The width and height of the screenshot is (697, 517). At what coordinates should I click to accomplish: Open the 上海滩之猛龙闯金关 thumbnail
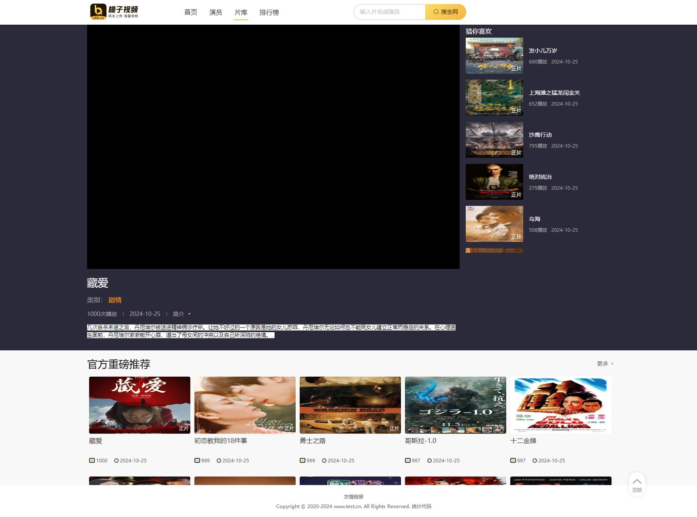tap(494, 98)
